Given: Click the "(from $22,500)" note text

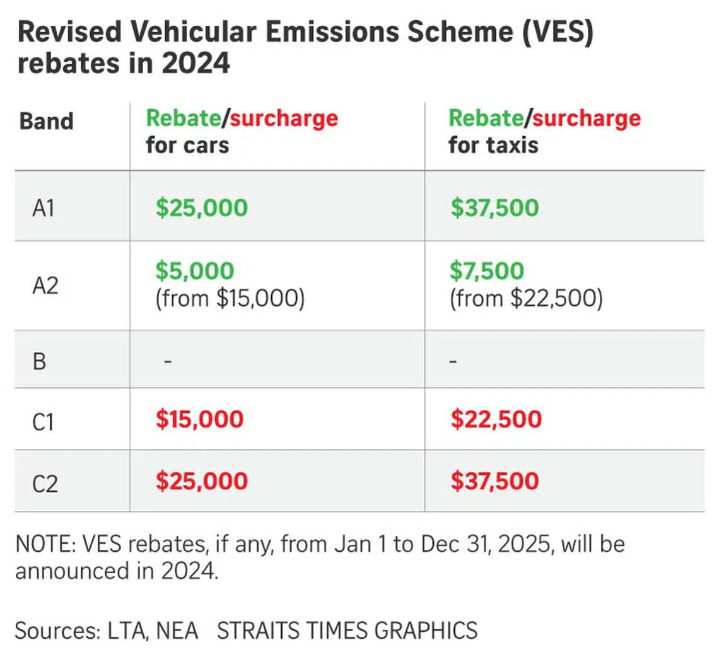Looking at the screenshot, I should coord(526,298).
